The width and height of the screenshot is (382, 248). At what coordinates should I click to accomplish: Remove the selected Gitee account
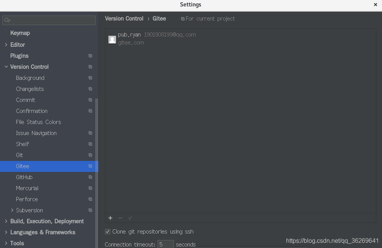(x=120, y=218)
